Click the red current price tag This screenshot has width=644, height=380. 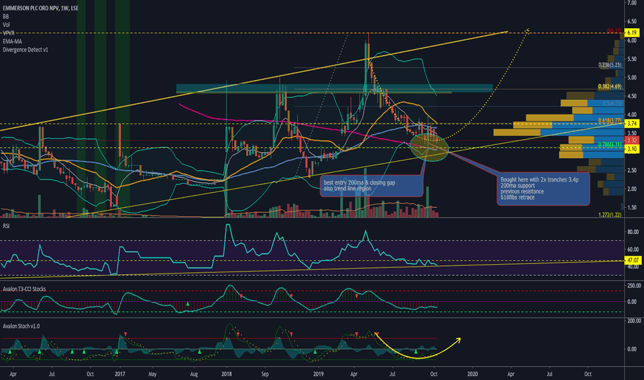[x=632, y=140]
